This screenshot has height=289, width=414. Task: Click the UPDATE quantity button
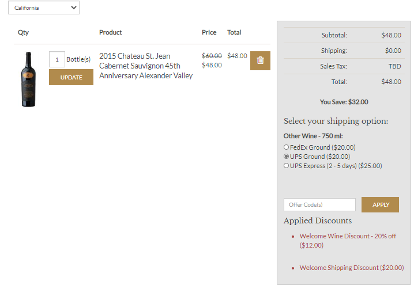pos(71,77)
